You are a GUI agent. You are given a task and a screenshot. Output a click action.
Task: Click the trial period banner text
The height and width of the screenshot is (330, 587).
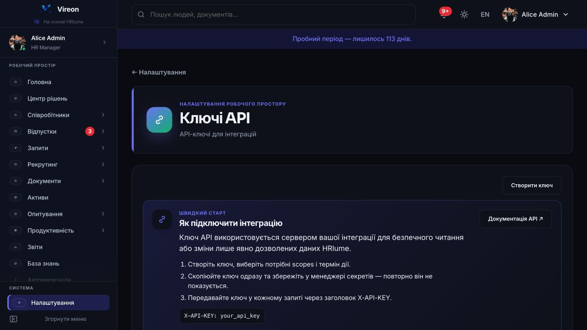tap(352, 39)
